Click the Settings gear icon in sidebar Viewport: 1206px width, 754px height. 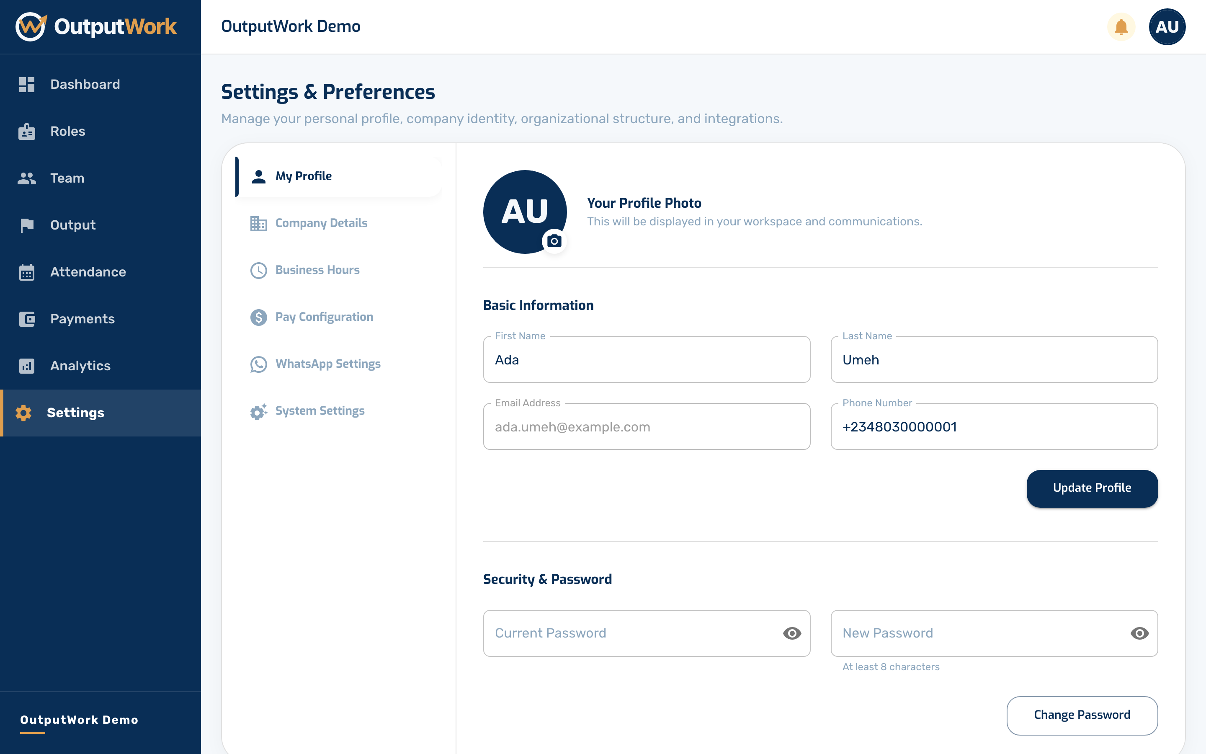(x=23, y=413)
